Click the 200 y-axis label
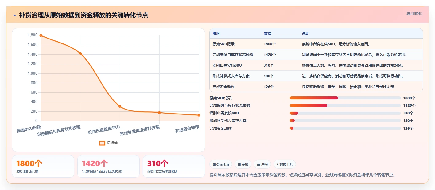Screen dimensions: 435x190 click(34, 111)
